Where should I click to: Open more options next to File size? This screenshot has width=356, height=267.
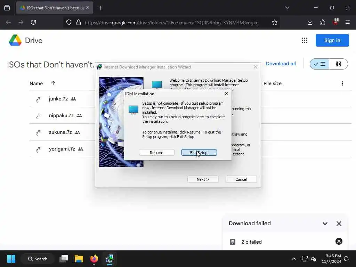342,83
